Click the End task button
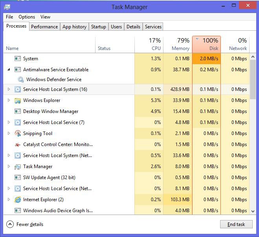This screenshot has height=237, width=259. point(236,224)
